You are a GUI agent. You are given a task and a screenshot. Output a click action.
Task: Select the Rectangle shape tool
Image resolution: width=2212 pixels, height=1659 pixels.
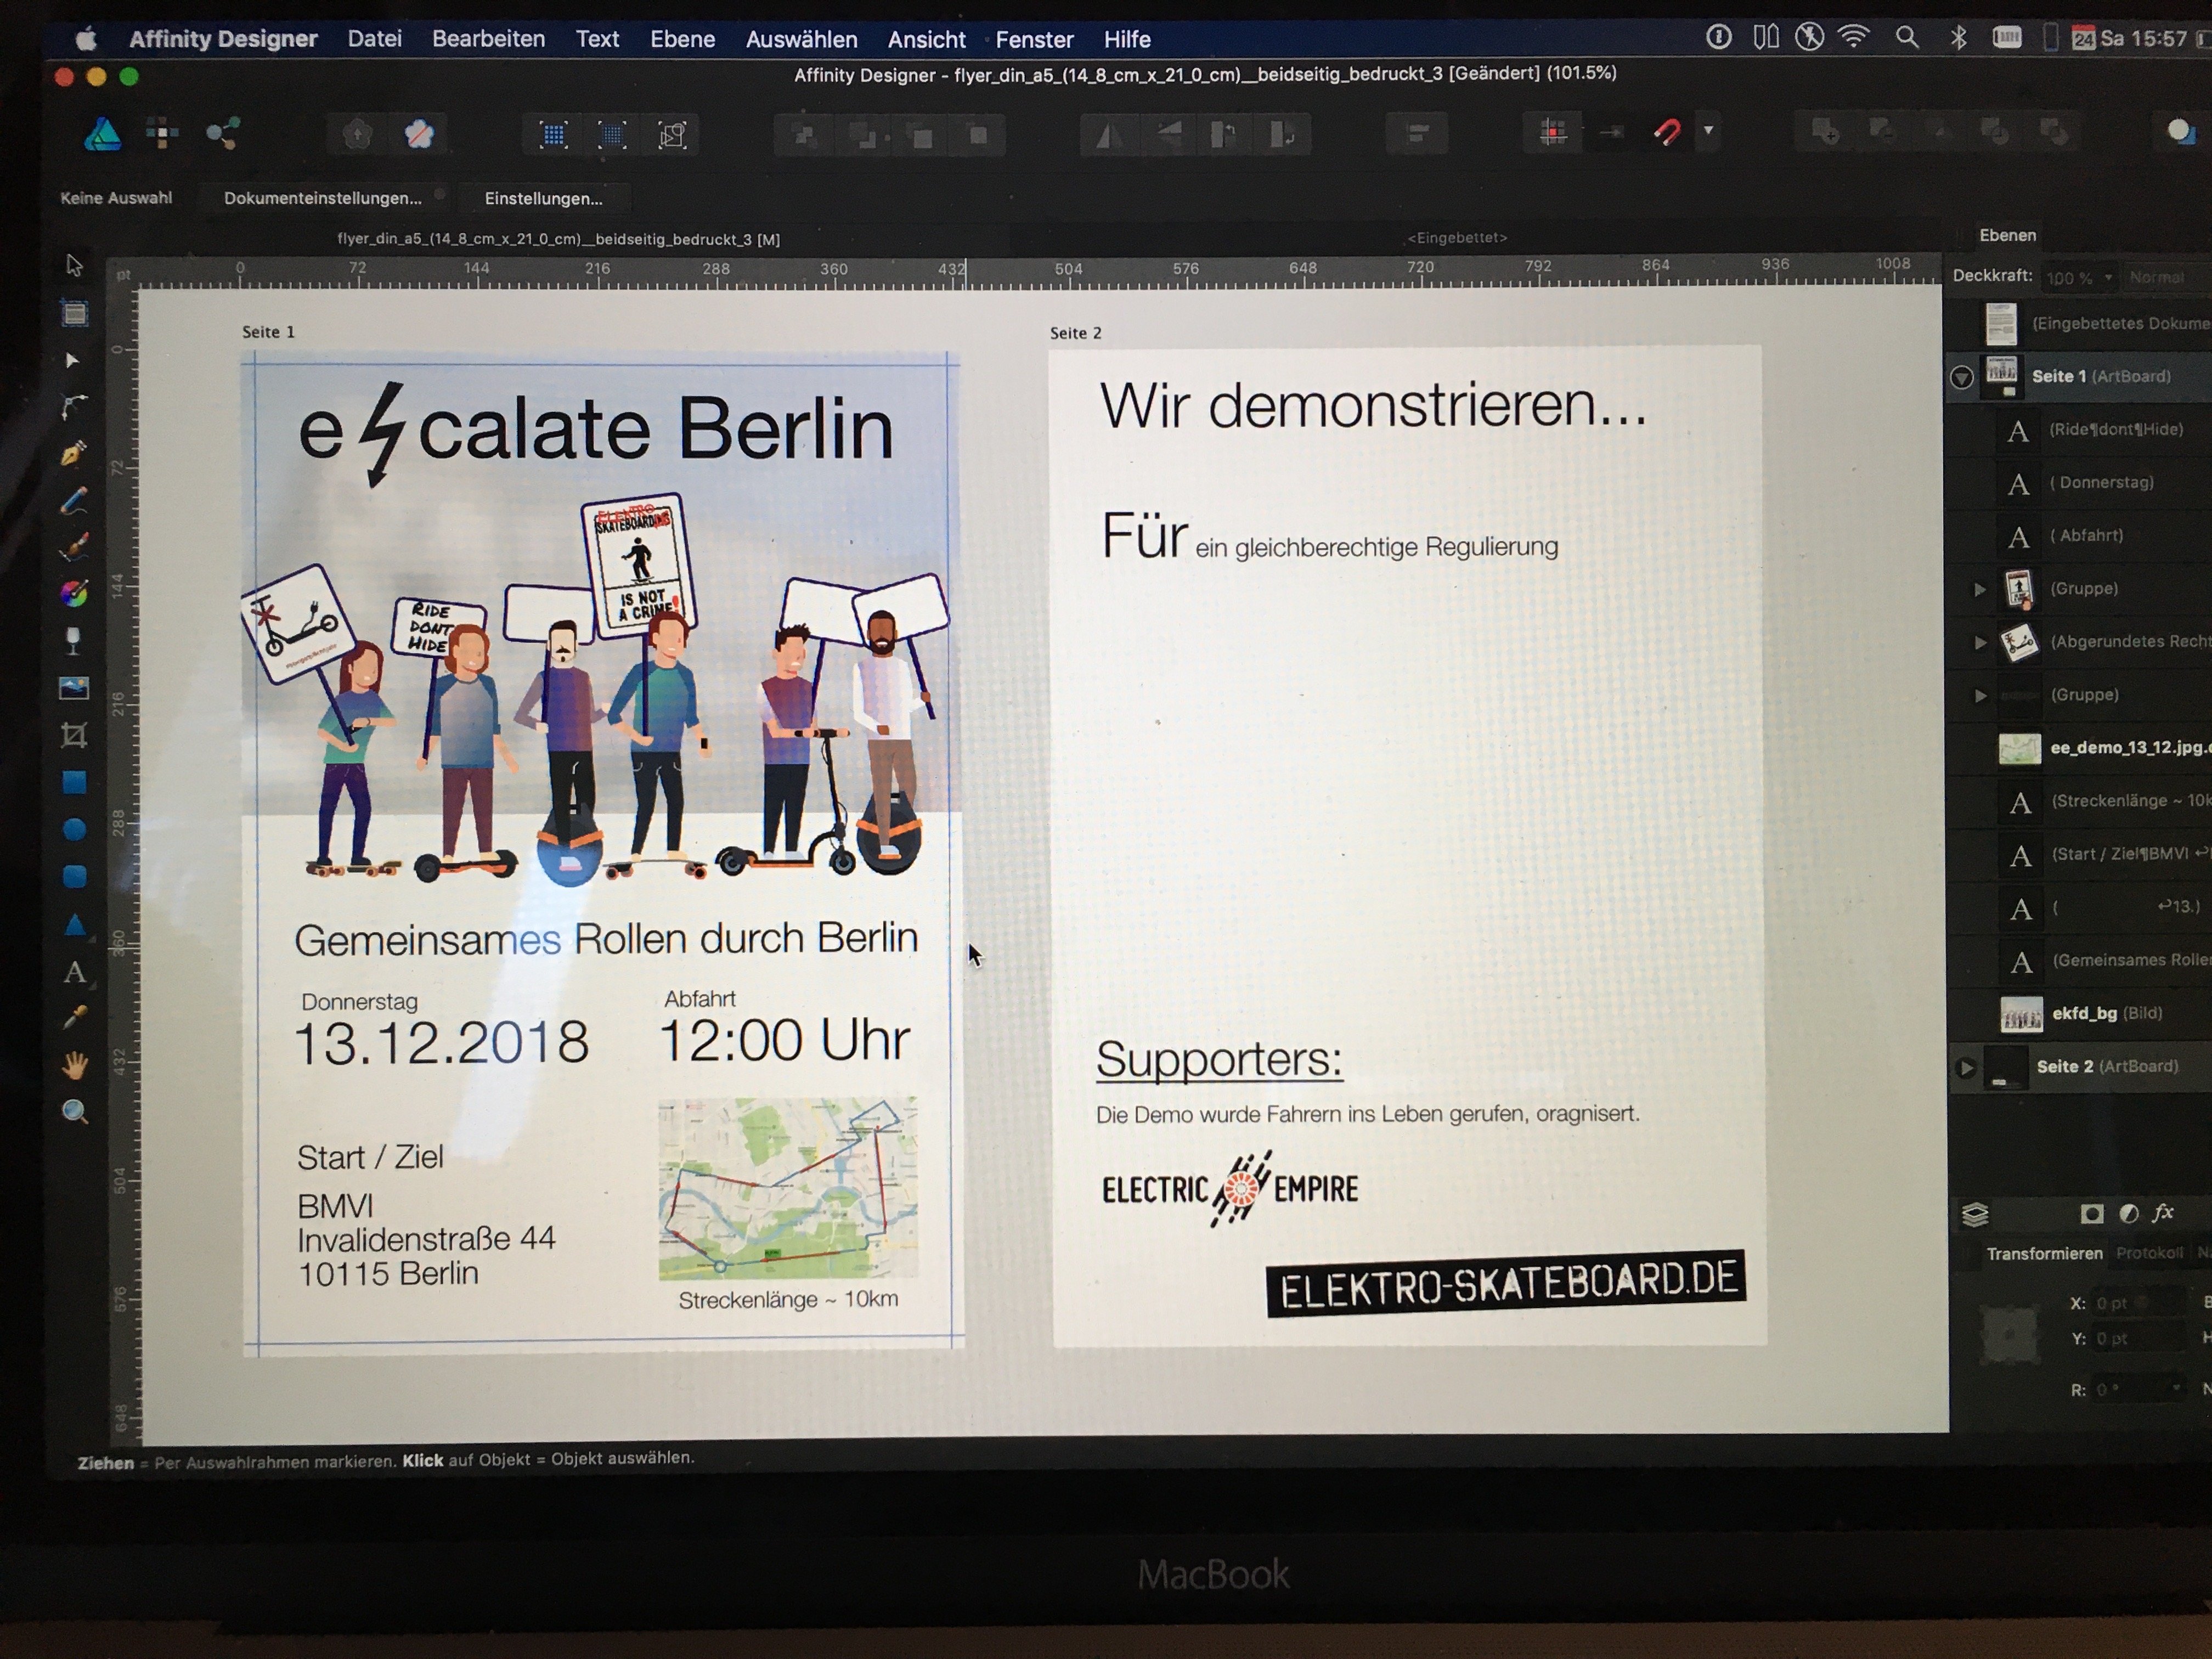(x=74, y=782)
